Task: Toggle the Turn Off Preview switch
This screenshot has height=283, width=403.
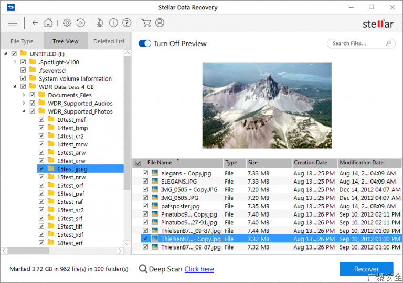Action: coord(145,43)
